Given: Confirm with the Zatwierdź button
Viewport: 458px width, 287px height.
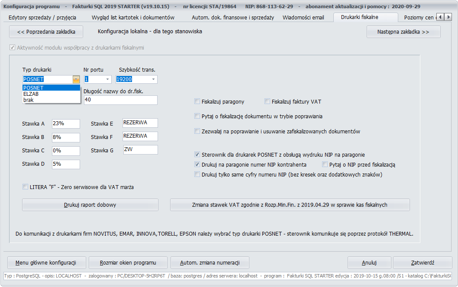Looking at the screenshot, I should [423, 262].
